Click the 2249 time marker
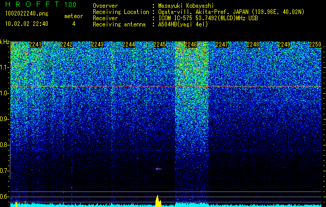The image size is (326, 207). point(284,45)
